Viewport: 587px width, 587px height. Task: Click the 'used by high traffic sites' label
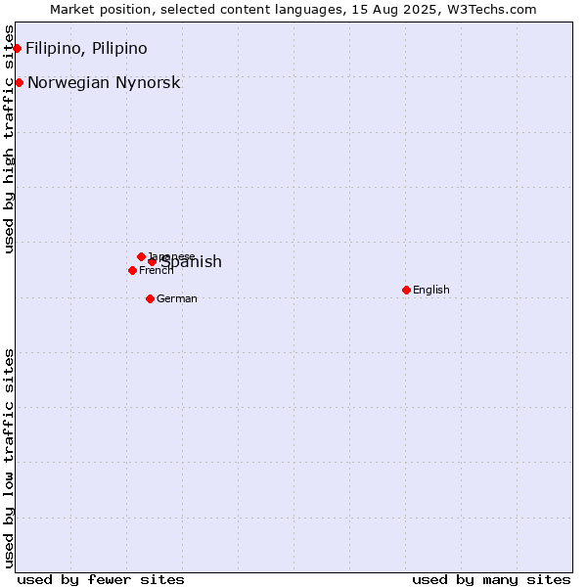click(9, 139)
